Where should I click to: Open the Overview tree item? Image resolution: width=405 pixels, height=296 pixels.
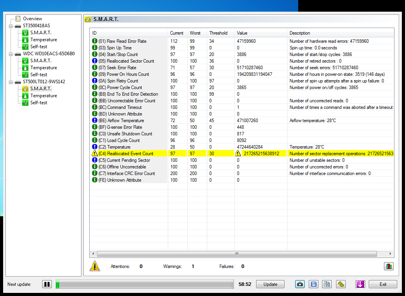coord(32,19)
